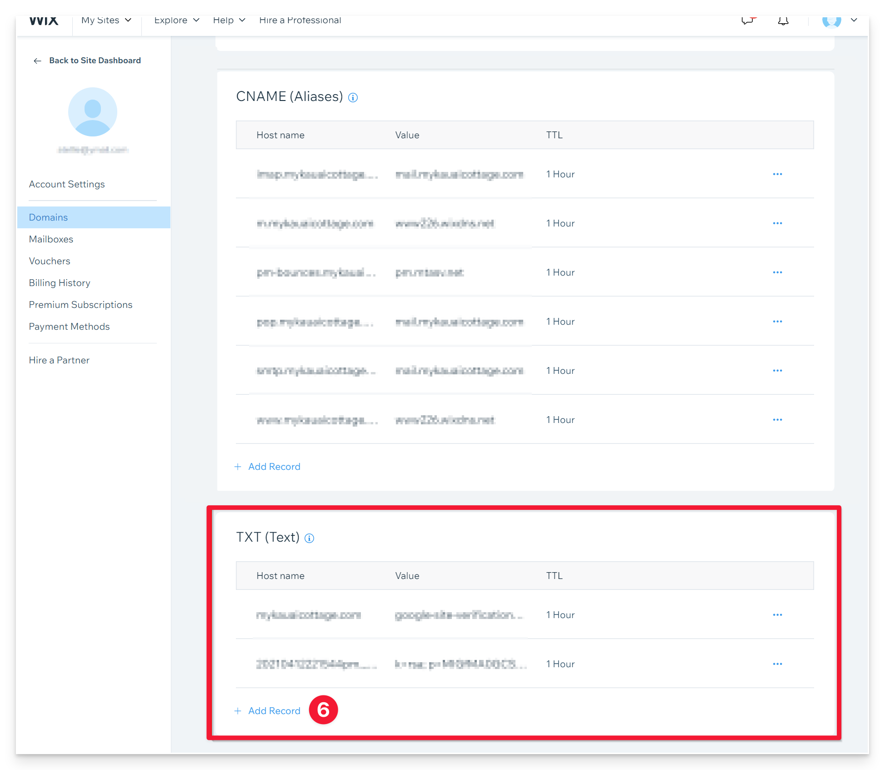
Task: Open more actions for second TXT record
Action: click(x=777, y=664)
